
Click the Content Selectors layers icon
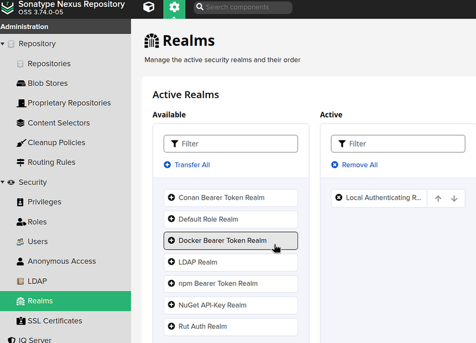tap(21, 123)
